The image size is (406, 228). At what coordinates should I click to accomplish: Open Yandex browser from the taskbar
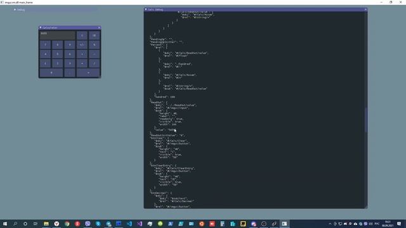tap(56, 224)
